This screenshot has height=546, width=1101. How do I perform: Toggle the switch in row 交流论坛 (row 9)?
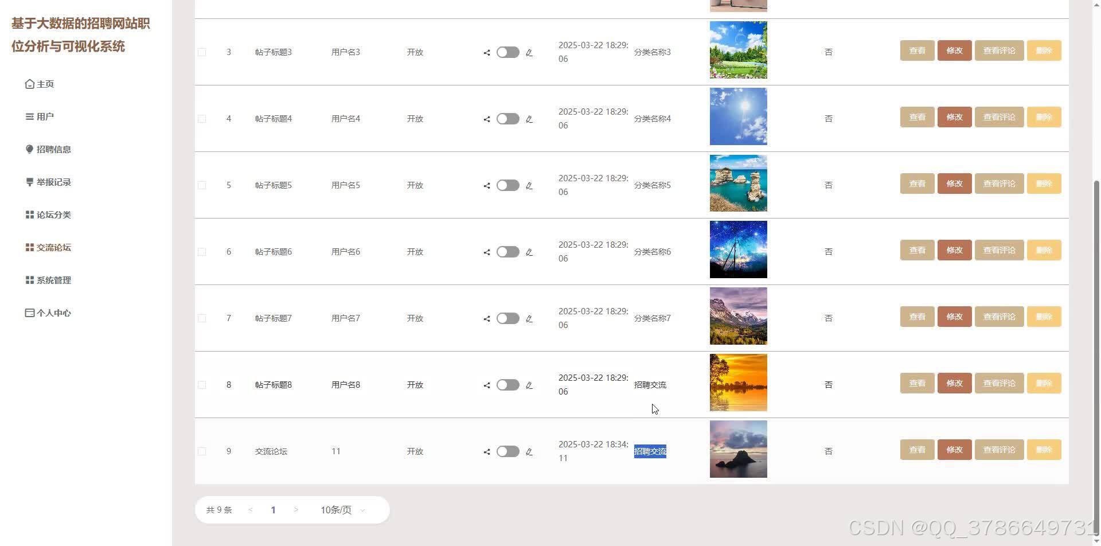tap(508, 451)
